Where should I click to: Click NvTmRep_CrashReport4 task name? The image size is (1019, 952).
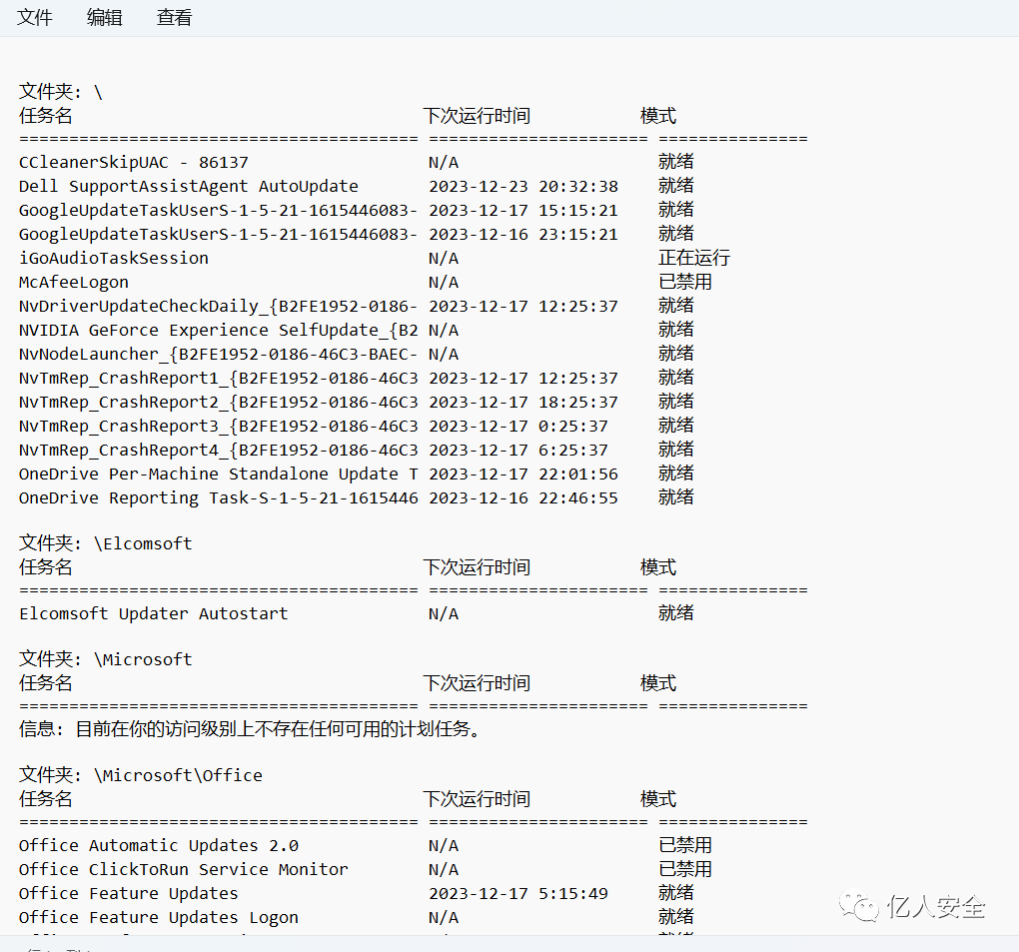pyautogui.click(x=219, y=451)
